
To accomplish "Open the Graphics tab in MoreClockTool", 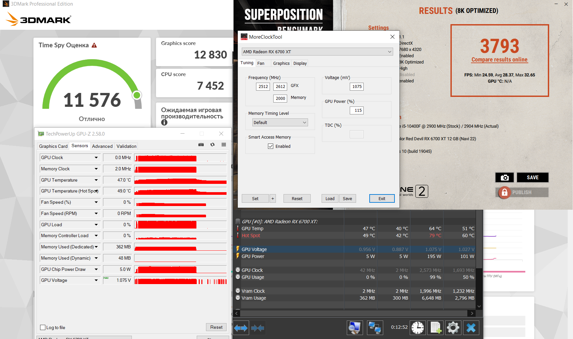I will point(282,63).
